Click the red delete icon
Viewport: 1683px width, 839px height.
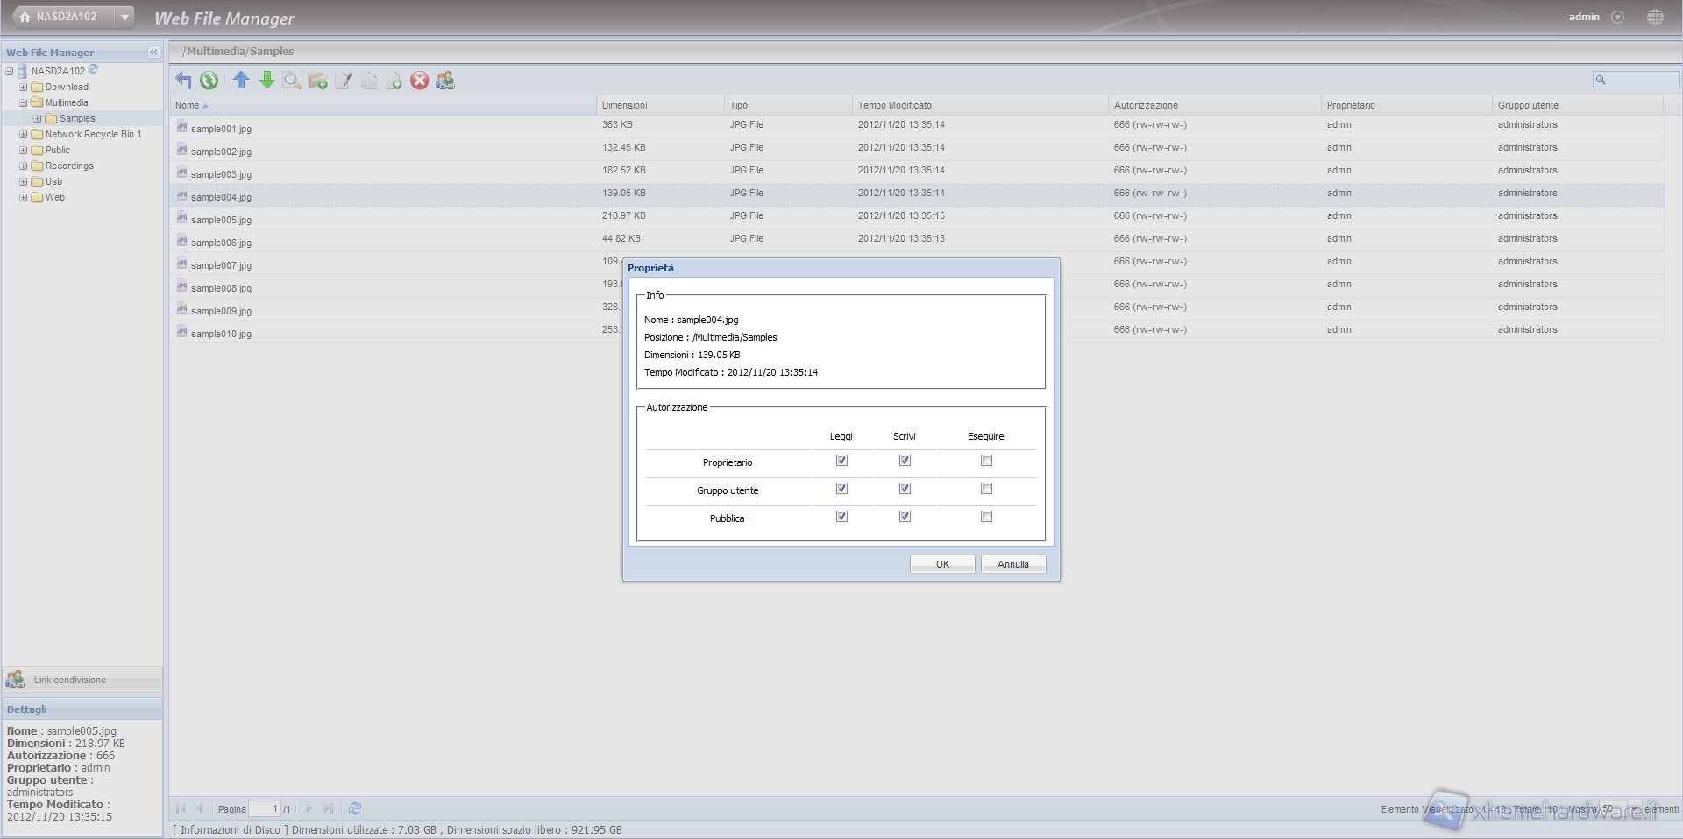[x=420, y=81]
